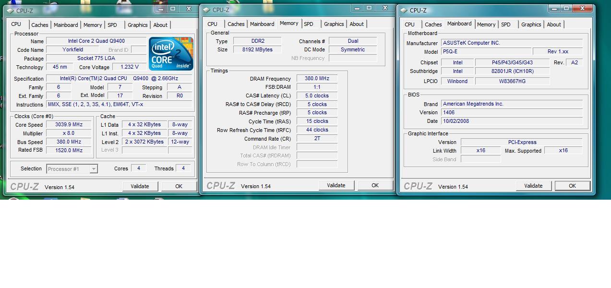Click the Chipset value P45/P43/G45/G43

tap(512, 62)
